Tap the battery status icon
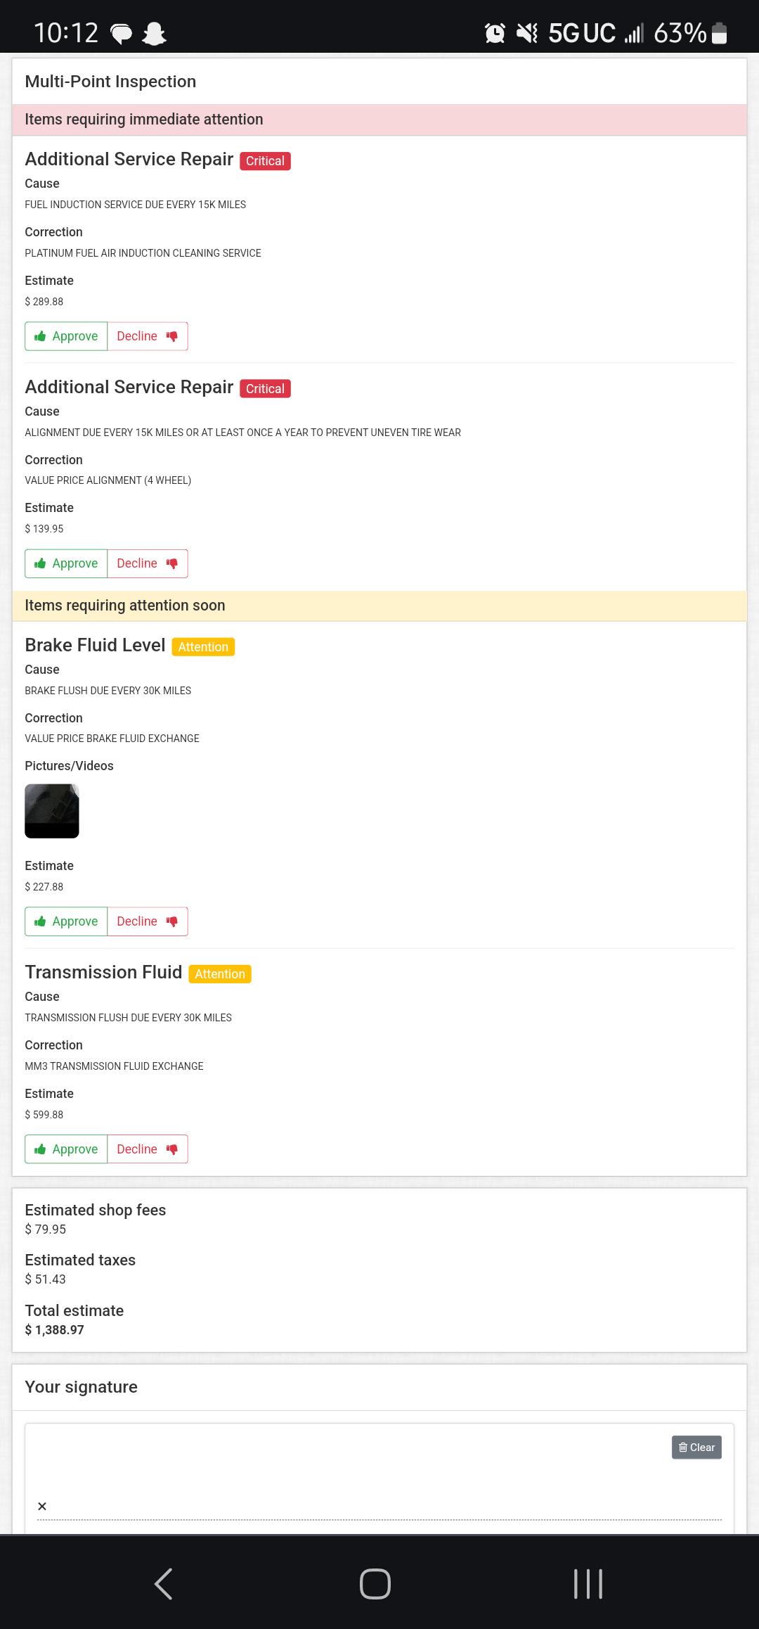759x1629 pixels. click(719, 33)
